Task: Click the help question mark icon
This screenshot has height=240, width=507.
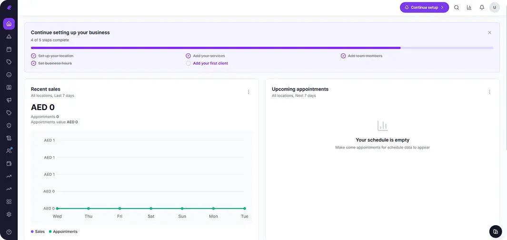Action: click(9, 232)
